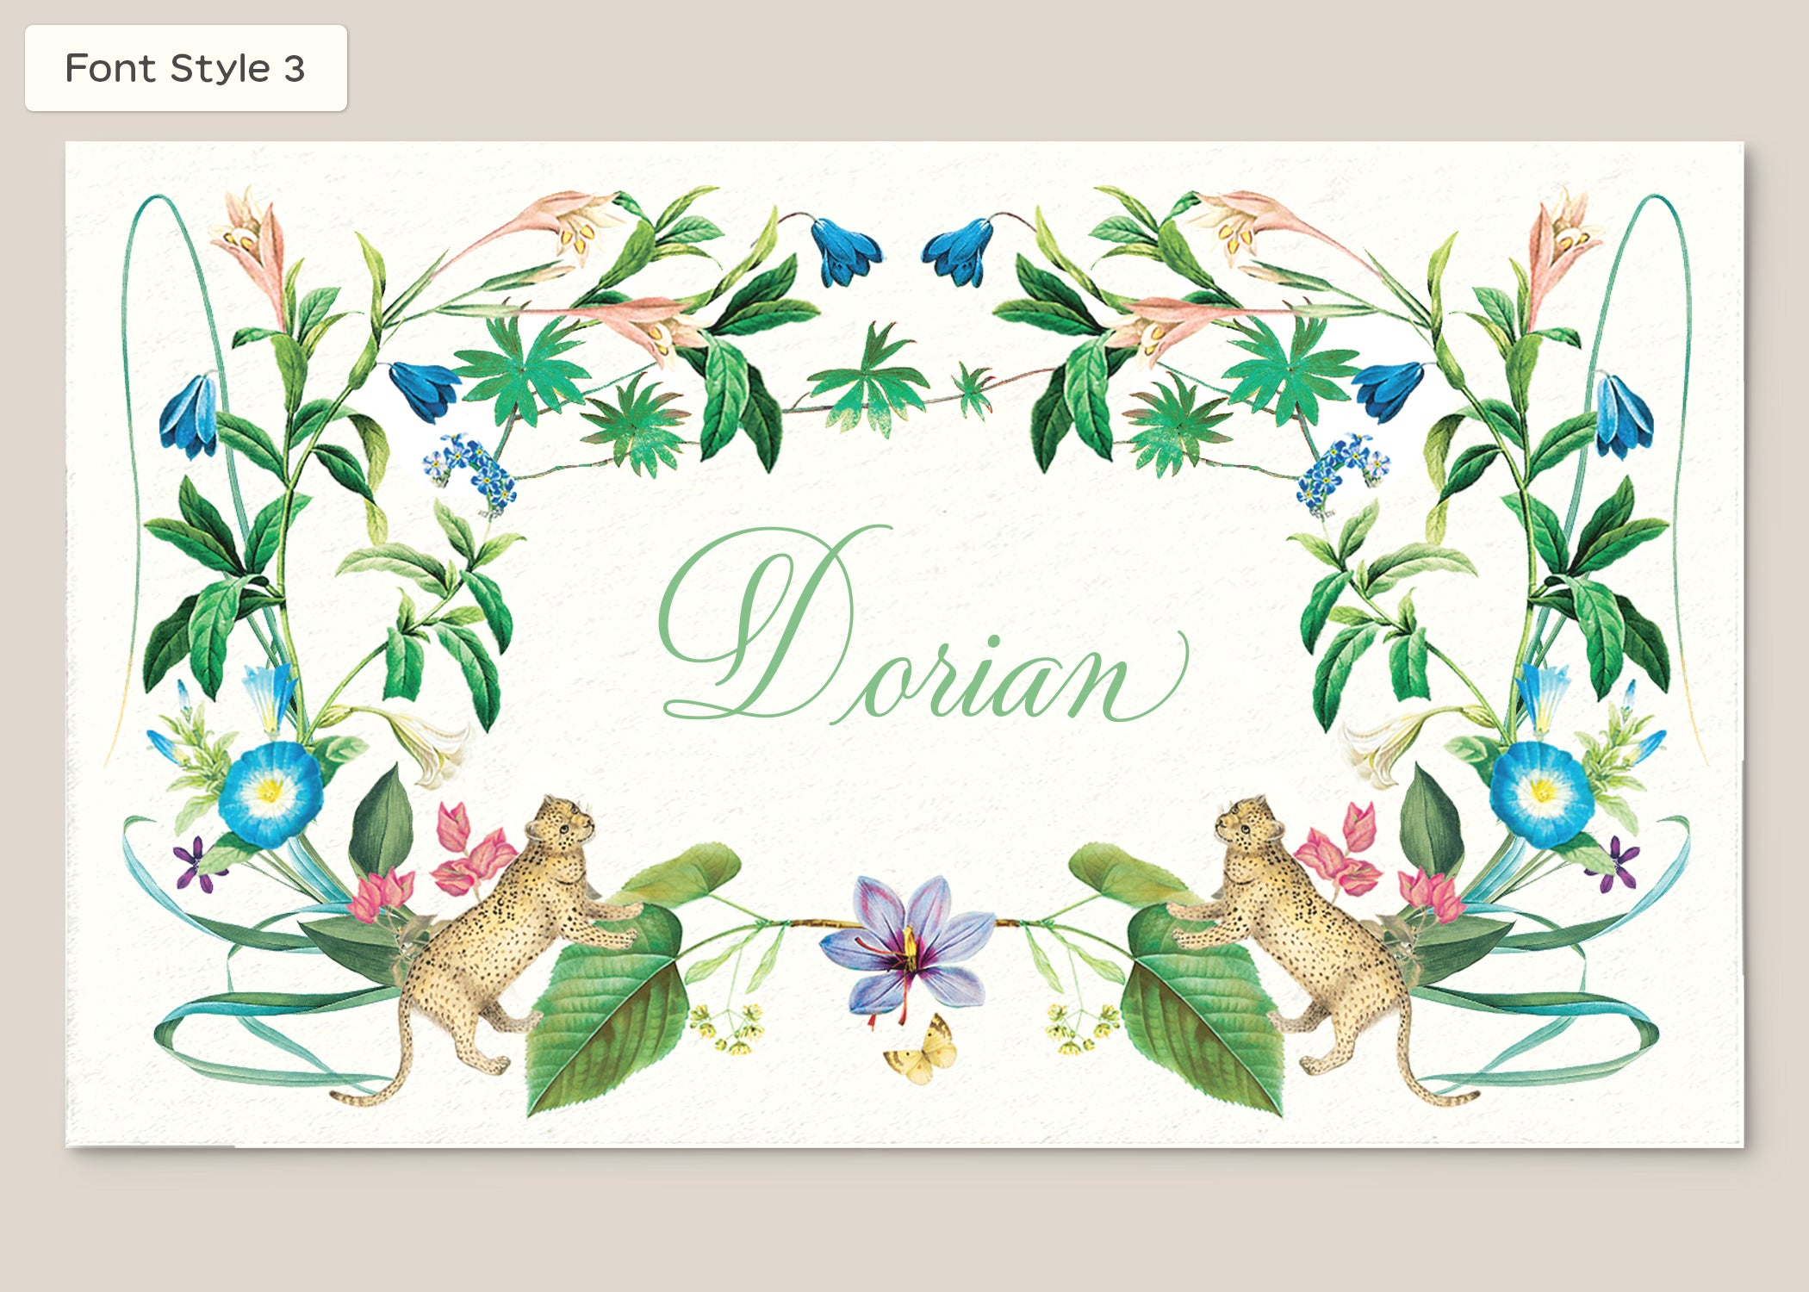The image size is (1809, 1292).
Task: Click the yellow butterfly illustration
Action: (921, 1051)
